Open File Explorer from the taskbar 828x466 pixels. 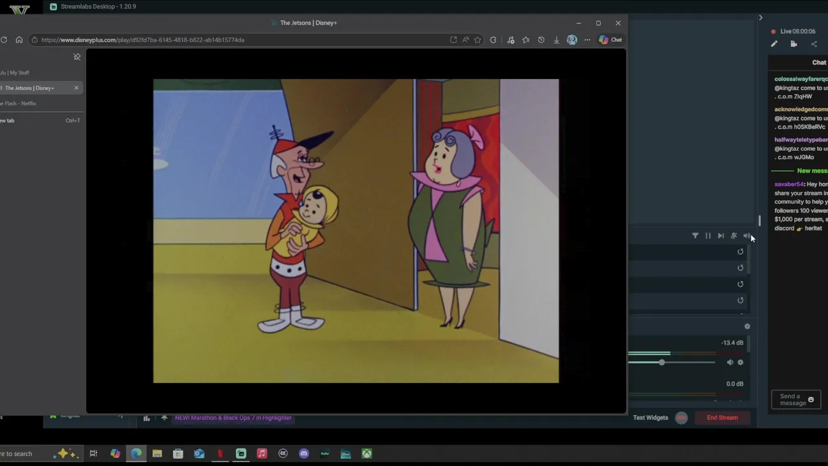(x=157, y=454)
